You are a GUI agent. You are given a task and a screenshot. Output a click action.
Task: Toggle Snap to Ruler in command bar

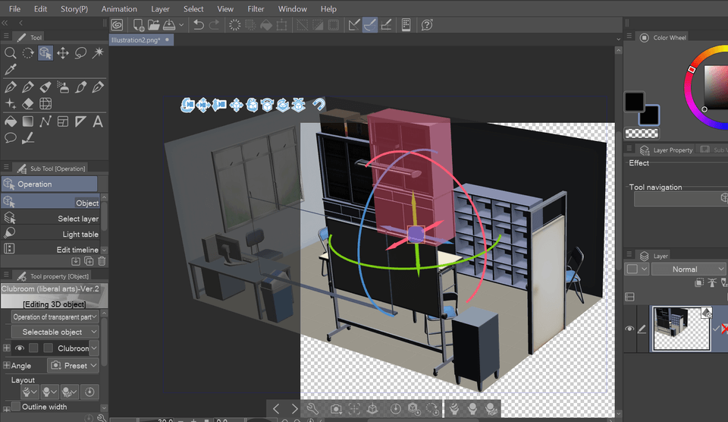(354, 25)
